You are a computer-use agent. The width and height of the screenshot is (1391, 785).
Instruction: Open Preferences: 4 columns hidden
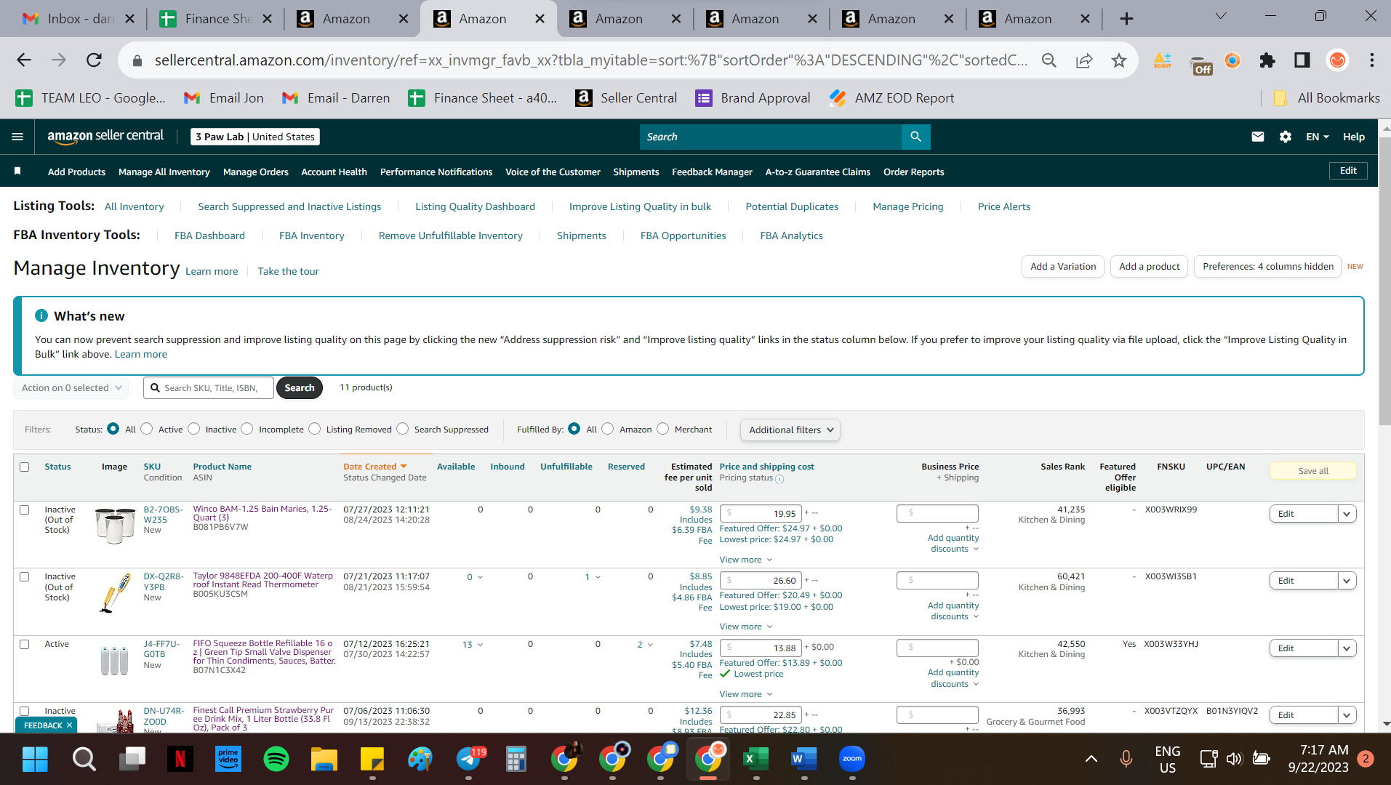click(1268, 267)
